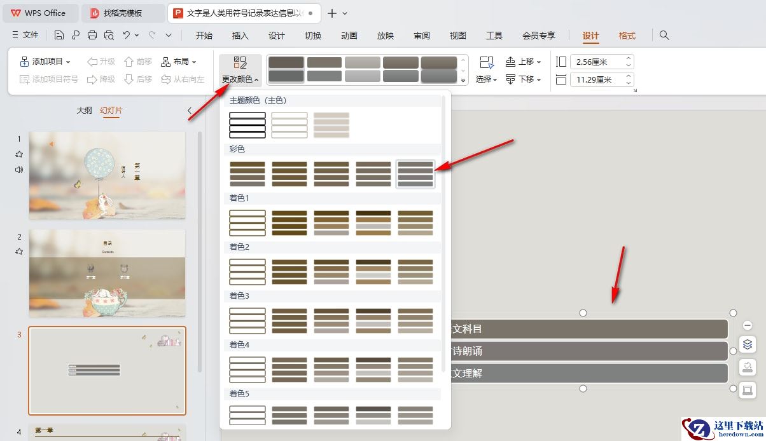Expand the style gallery more arrow
The image size is (766, 441).
pos(463,81)
